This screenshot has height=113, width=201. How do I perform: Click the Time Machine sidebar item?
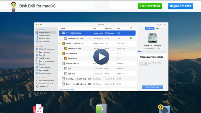[x=44, y=42]
